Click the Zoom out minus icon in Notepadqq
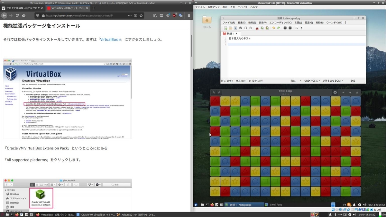The image size is (386, 217). click(290, 28)
